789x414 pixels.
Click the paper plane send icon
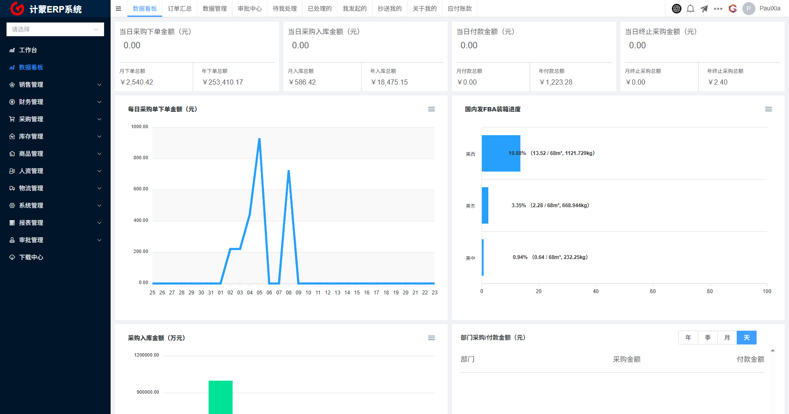[x=704, y=9]
